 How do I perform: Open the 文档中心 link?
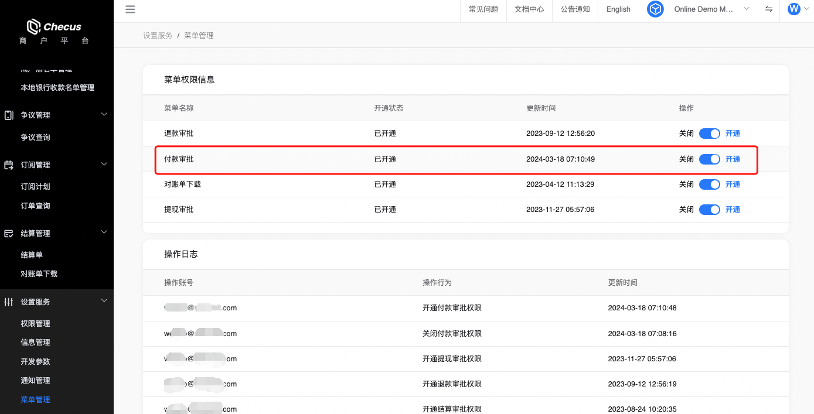529,9
